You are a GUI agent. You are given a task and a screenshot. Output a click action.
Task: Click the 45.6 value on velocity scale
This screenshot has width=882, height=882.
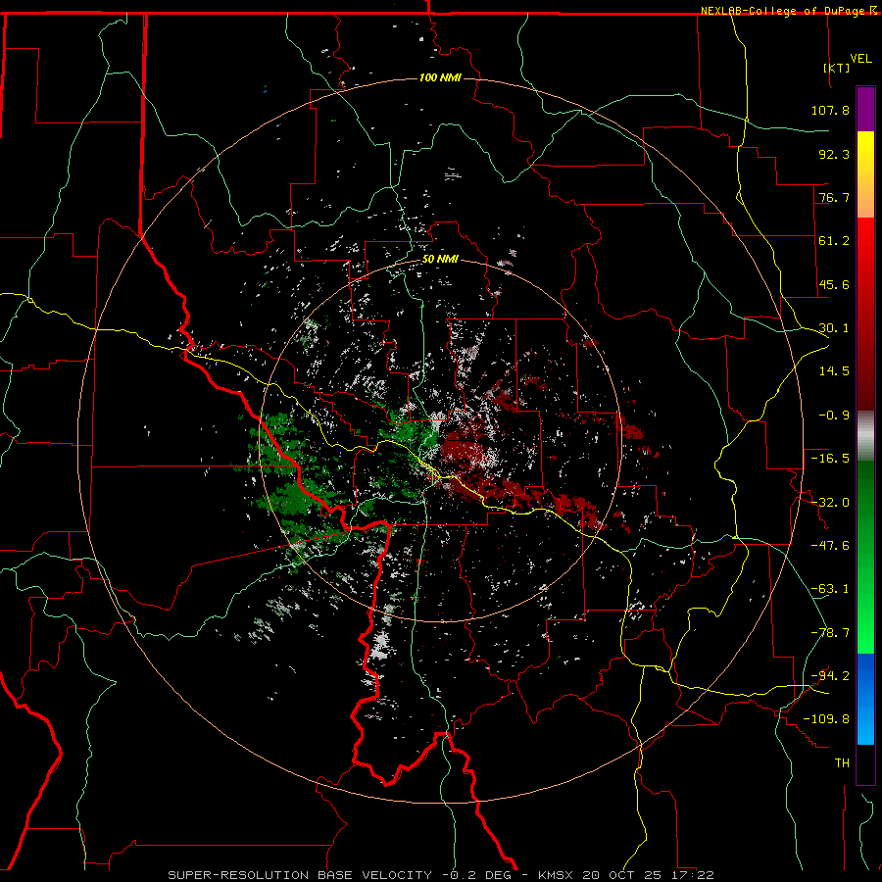click(x=834, y=284)
